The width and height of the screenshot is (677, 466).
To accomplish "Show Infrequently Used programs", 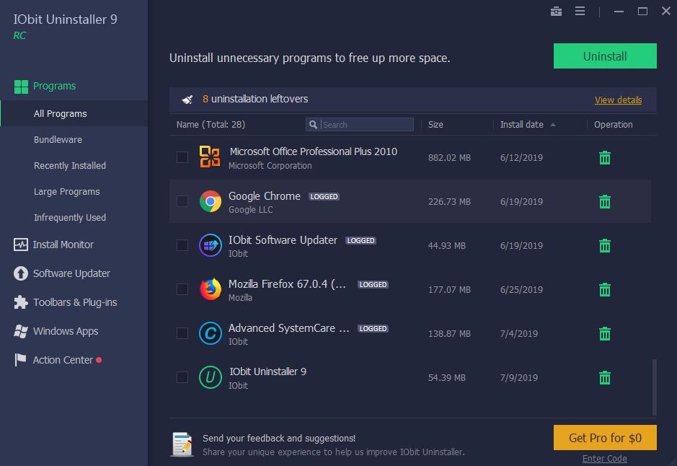I will click(x=70, y=218).
